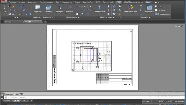Click the document page icon in Объекты из базы
Screen dimensions: 186x105
coord(114,14)
